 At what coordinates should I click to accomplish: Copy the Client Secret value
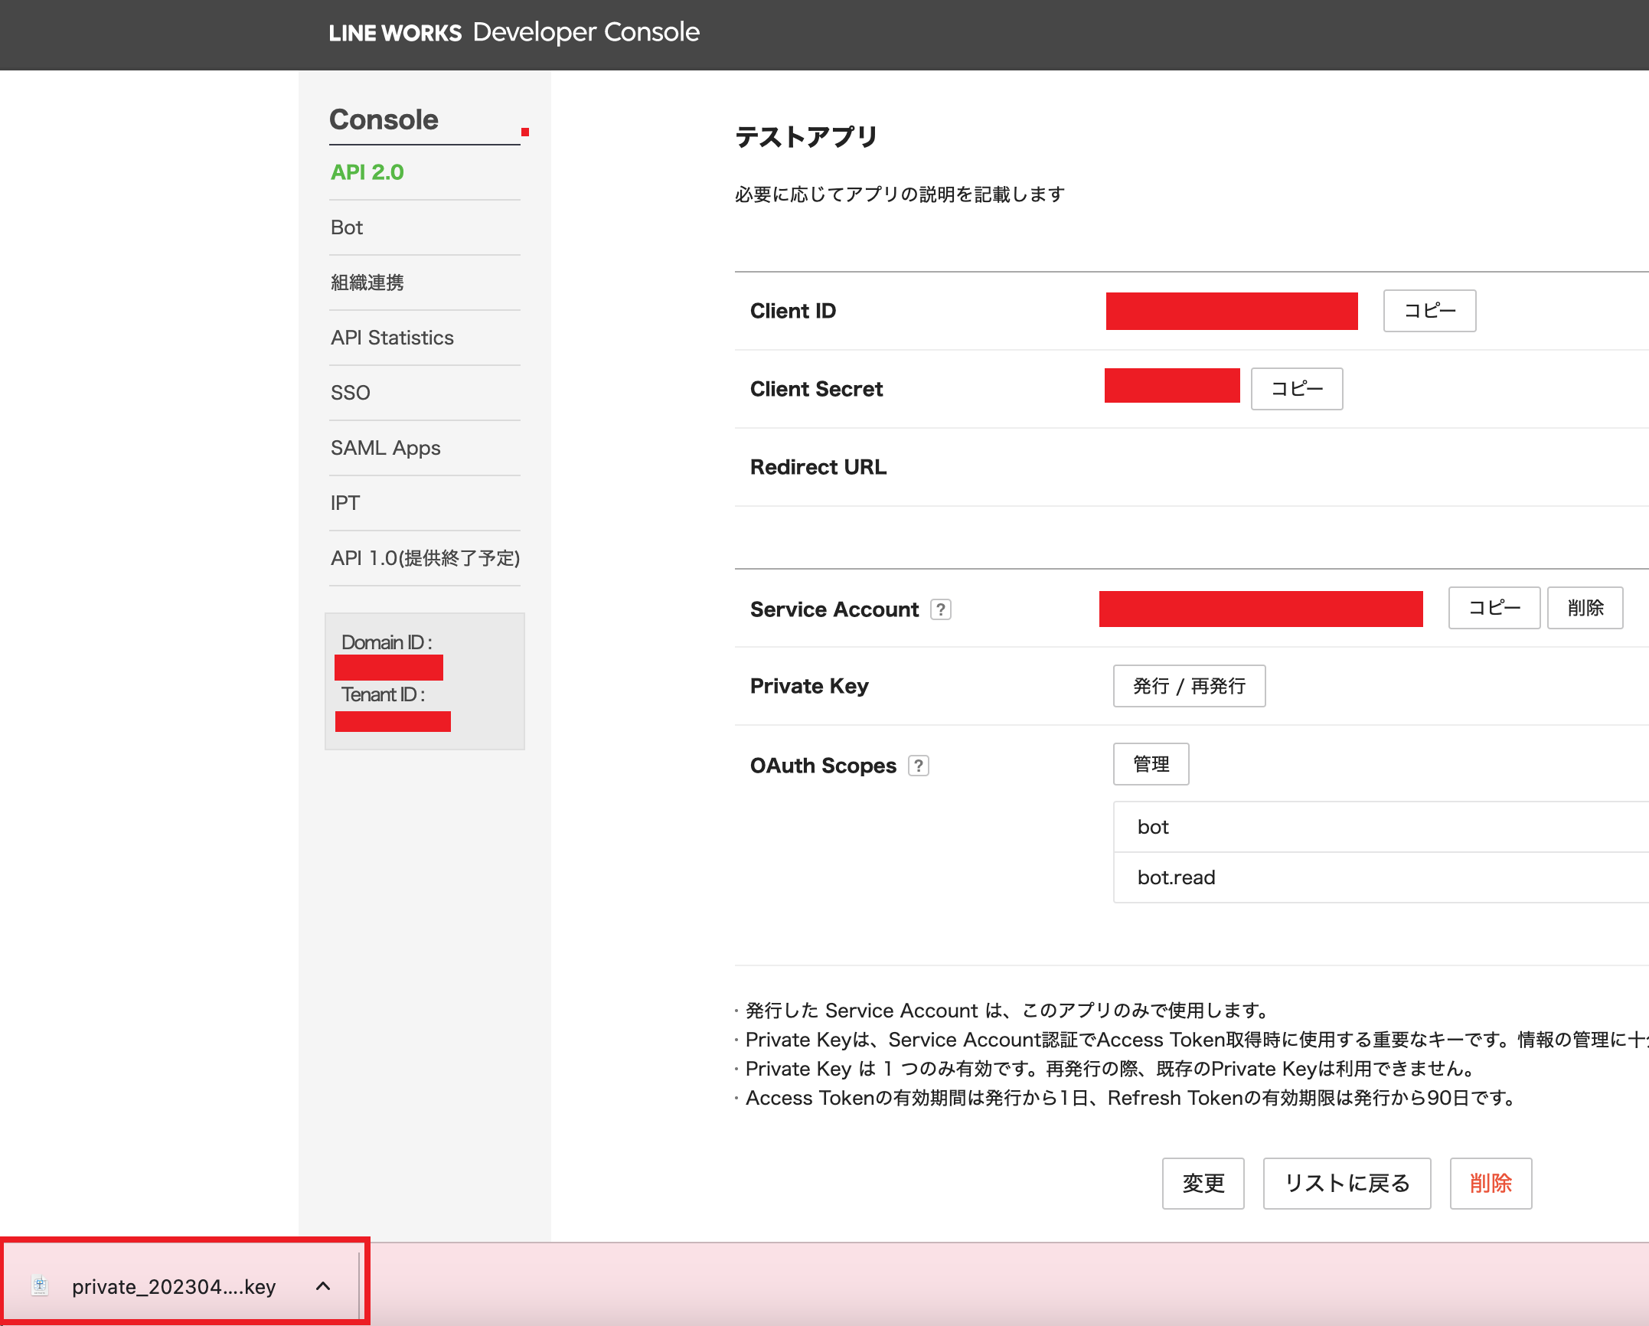pos(1296,389)
